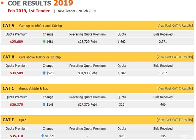This screenshot has height=140, width=196.
Task: Open View Past CAT E Results link
Action: pyautogui.click(x=175, y=120)
